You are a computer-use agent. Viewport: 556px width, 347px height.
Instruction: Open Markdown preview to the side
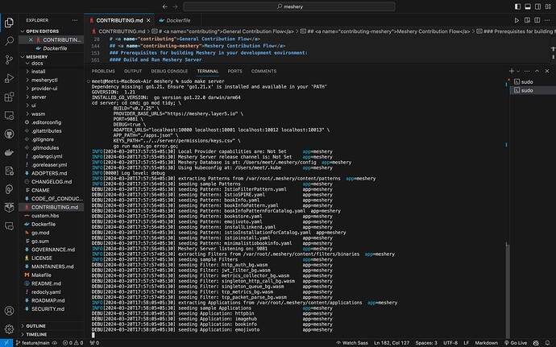527,20
